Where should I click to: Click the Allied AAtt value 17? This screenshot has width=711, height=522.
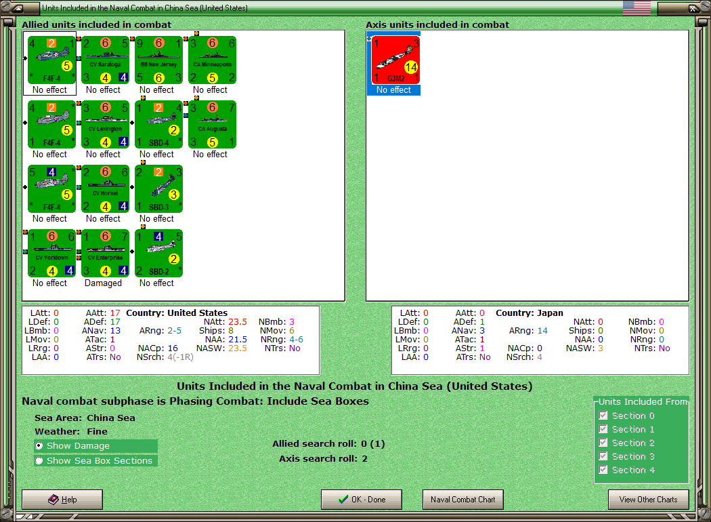coord(115,313)
